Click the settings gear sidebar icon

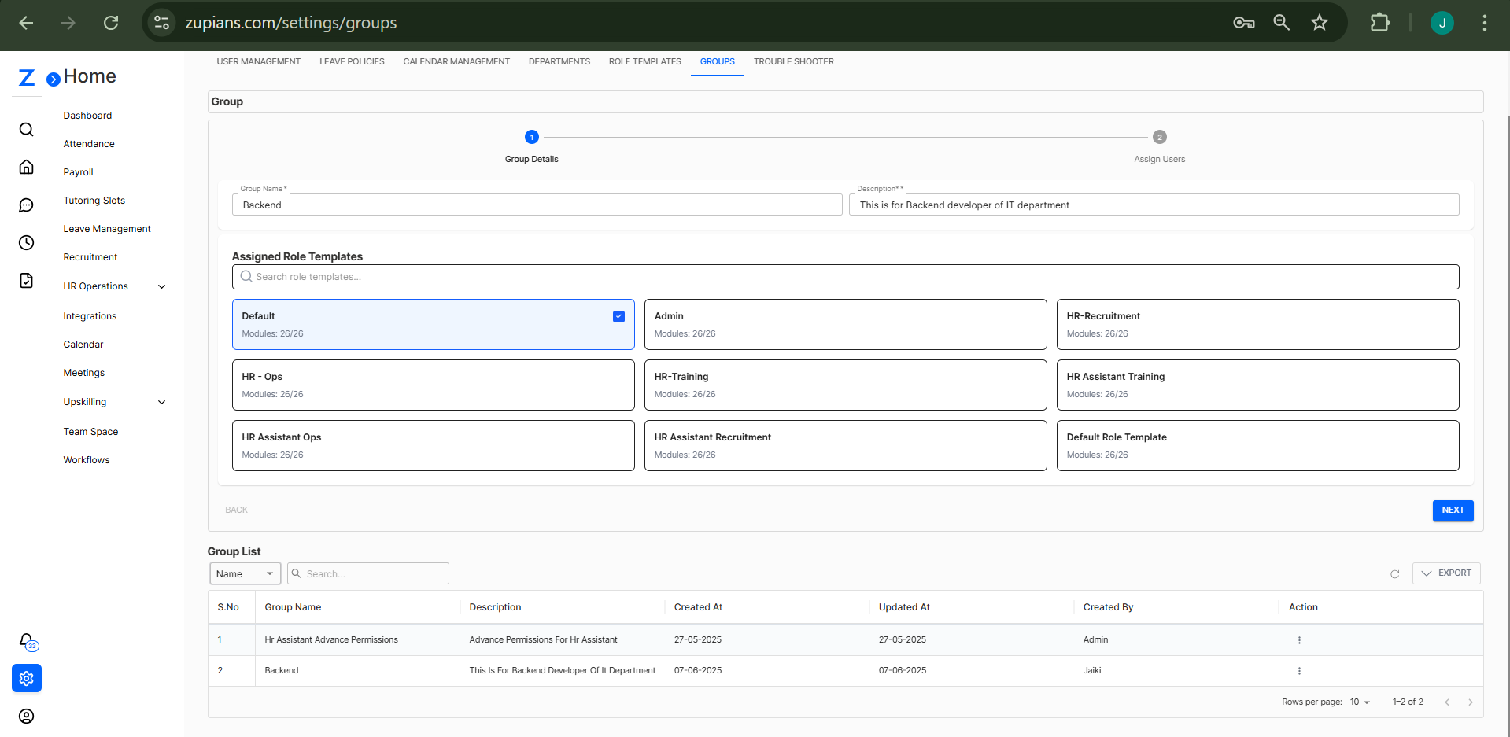point(26,678)
